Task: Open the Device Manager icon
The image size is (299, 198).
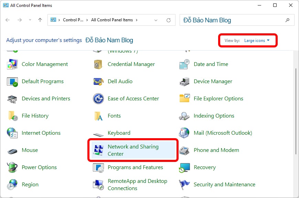Action: tap(184, 81)
